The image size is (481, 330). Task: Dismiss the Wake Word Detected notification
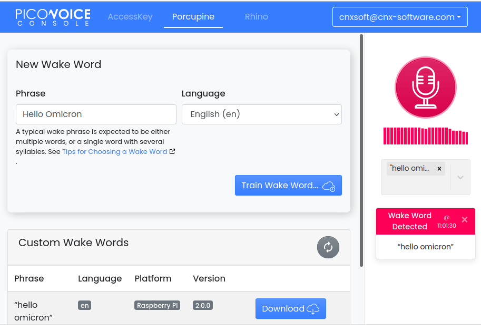coord(464,220)
